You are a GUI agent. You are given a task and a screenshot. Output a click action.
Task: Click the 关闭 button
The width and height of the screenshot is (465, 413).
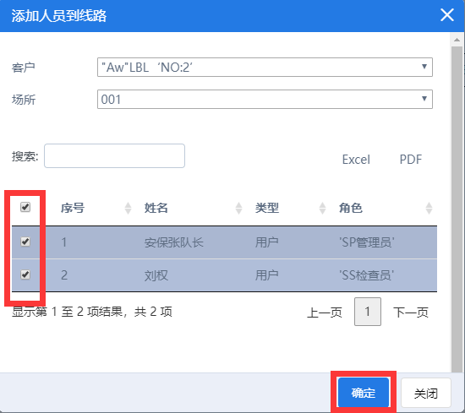click(x=426, y=394)
